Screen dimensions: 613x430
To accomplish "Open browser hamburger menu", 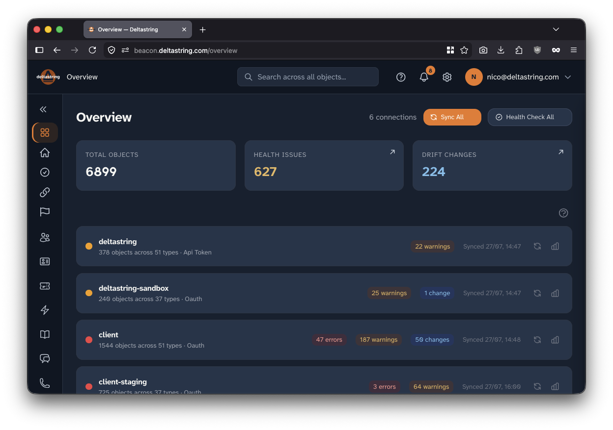I will coord(574,50).
